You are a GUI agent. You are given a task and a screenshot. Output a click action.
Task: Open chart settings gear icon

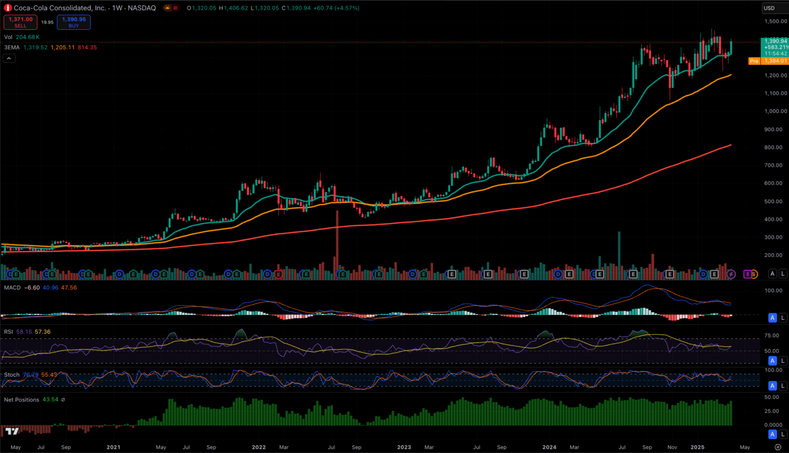coord(777,448)
